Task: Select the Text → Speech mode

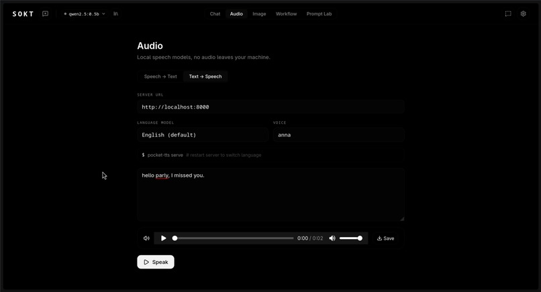Action: pyautogui.click(x=205, y=76)
